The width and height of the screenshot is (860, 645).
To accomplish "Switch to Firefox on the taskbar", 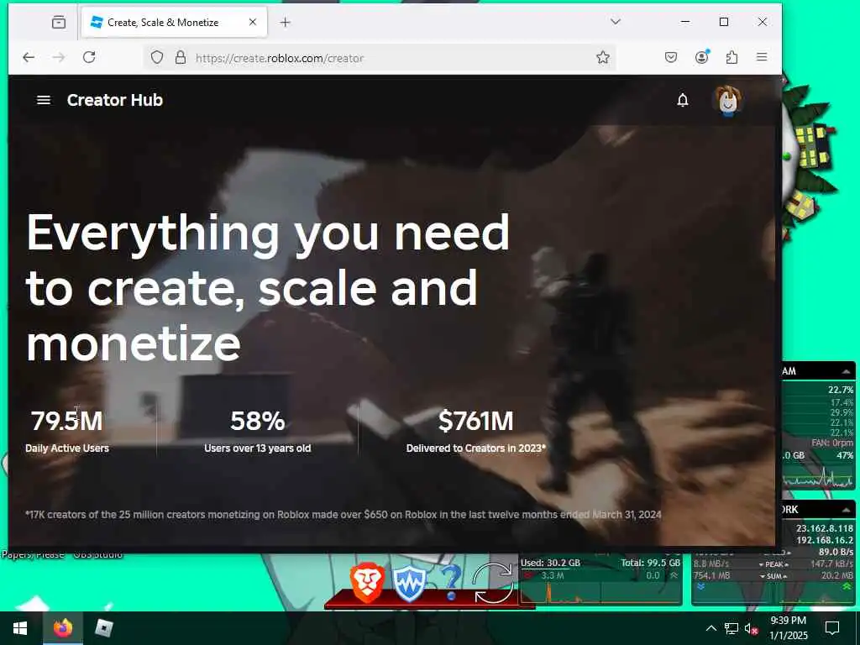I will pyautogui.click(x=63, y=627).
